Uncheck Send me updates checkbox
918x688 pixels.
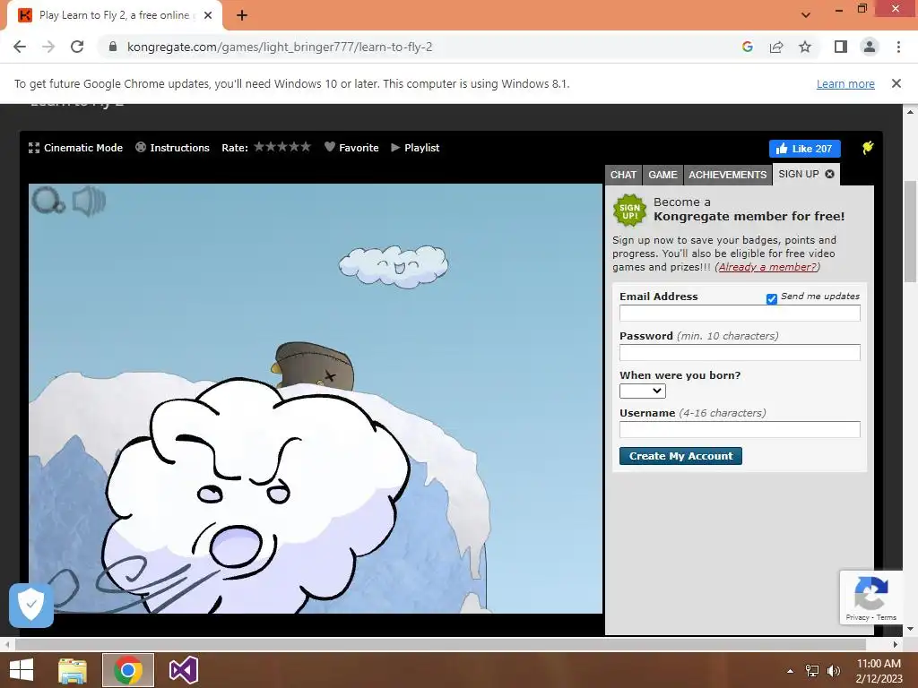772,299
